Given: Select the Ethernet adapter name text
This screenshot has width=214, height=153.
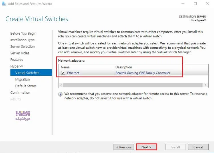Looking at the screenshot, I should pyautogui.click(x=73, y=73).
